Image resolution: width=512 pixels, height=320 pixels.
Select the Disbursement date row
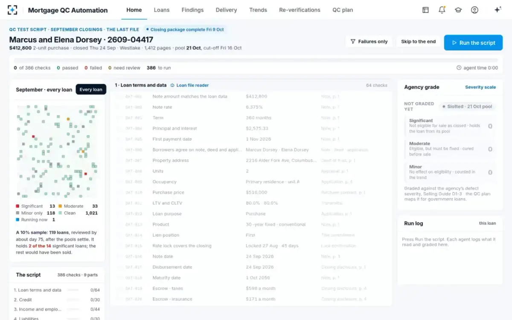pos(251,267)
